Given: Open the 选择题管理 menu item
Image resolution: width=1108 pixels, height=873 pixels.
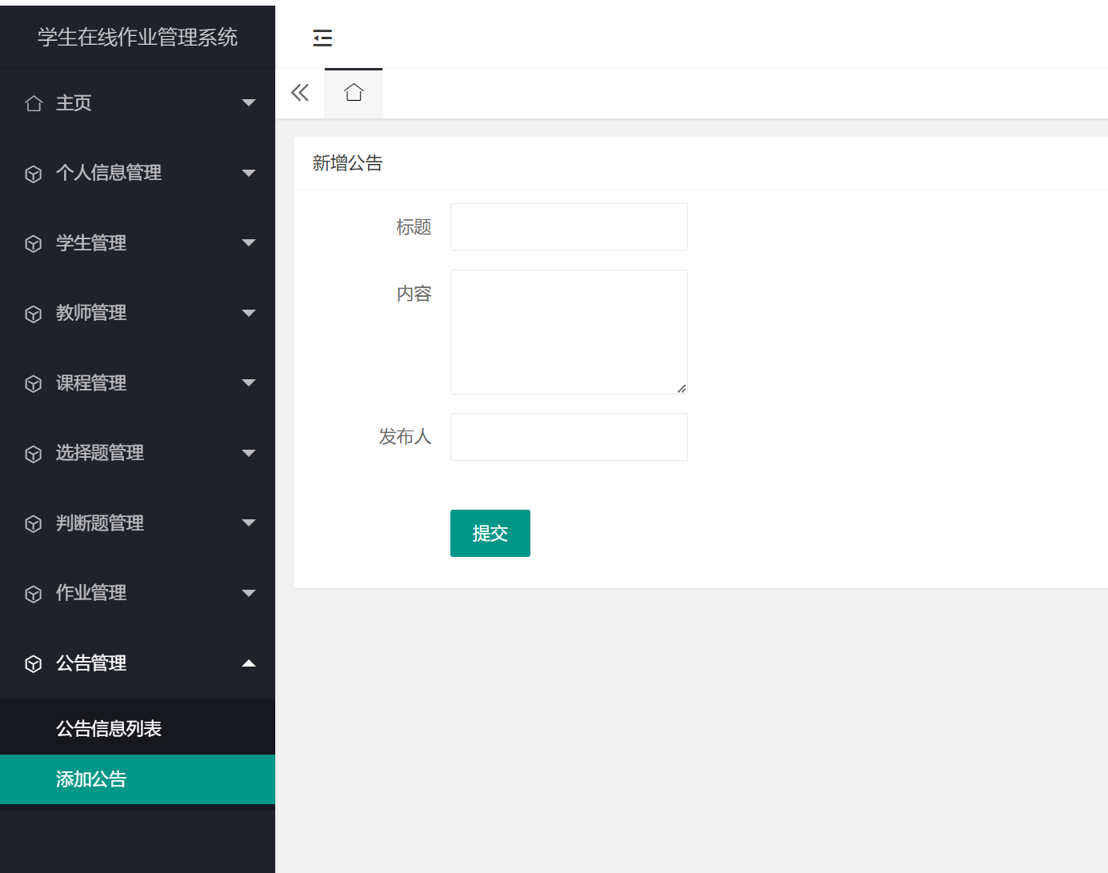Looking at the screenshot, I should coord(138,453).
